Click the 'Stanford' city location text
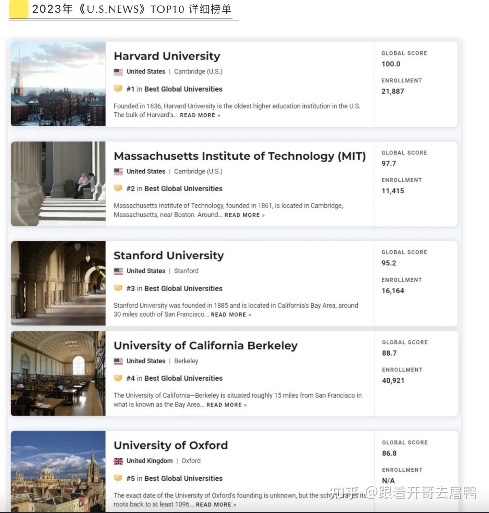The height and width of the screenshot is (513, 489). (x=186, y=271)
